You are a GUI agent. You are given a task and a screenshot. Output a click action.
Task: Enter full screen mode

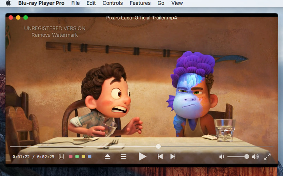(267, 157)
